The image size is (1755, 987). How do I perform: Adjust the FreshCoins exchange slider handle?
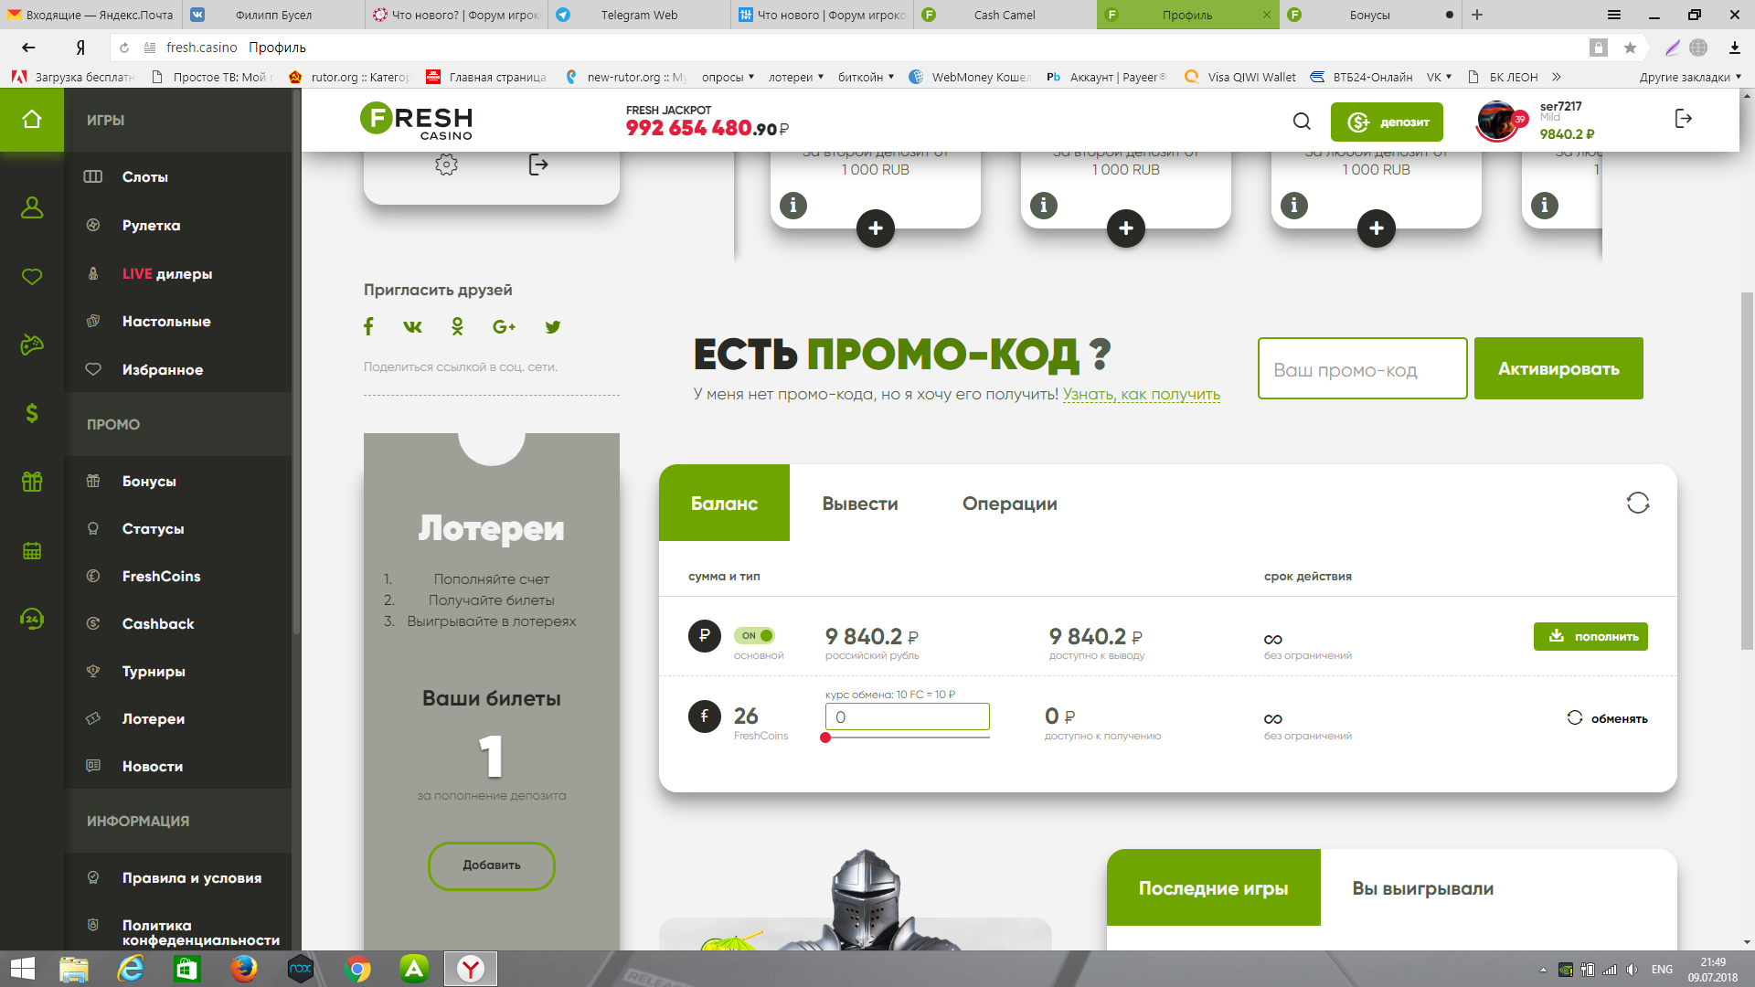point(825,738)
